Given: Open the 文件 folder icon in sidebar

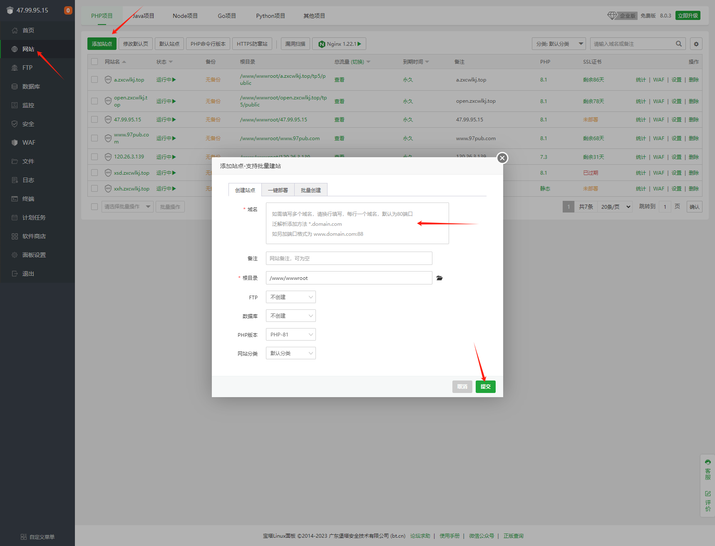Looking at the screenshot, I should pyautogui.click(x=15, y=161).
